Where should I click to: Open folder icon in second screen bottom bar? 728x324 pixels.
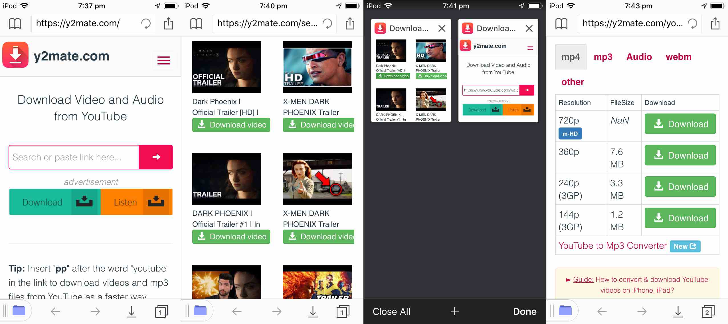coord(200,310)
